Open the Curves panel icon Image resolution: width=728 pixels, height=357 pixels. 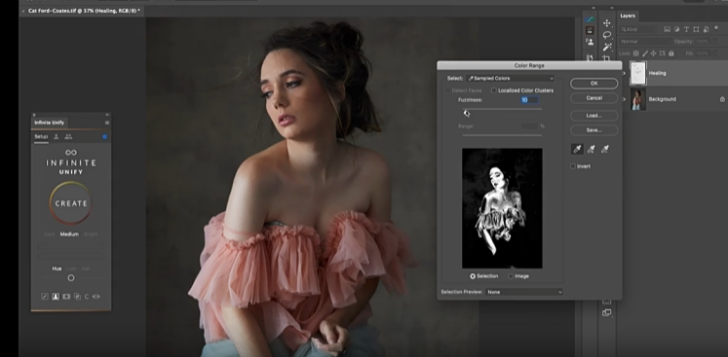tap(590, 19)
